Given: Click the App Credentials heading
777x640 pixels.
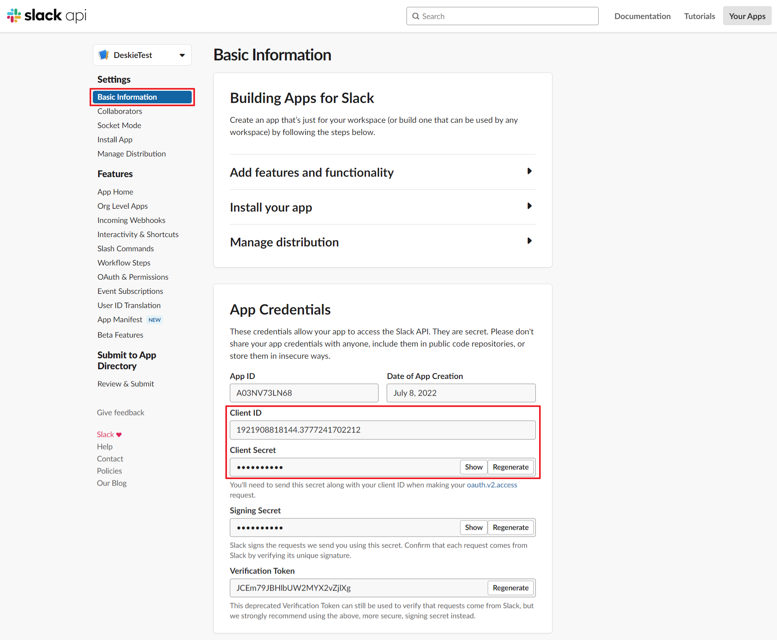Looking at the screenshot, I should click(x=280, y=309).
